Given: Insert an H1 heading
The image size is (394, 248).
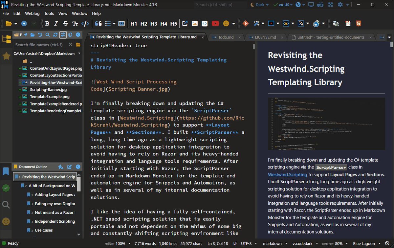Looking at the screenshot, I should pyautogui.click(x=134, y=24).
